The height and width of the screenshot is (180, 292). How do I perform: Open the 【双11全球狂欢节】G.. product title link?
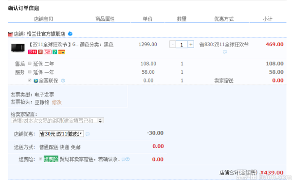click(x=53, y=45)
